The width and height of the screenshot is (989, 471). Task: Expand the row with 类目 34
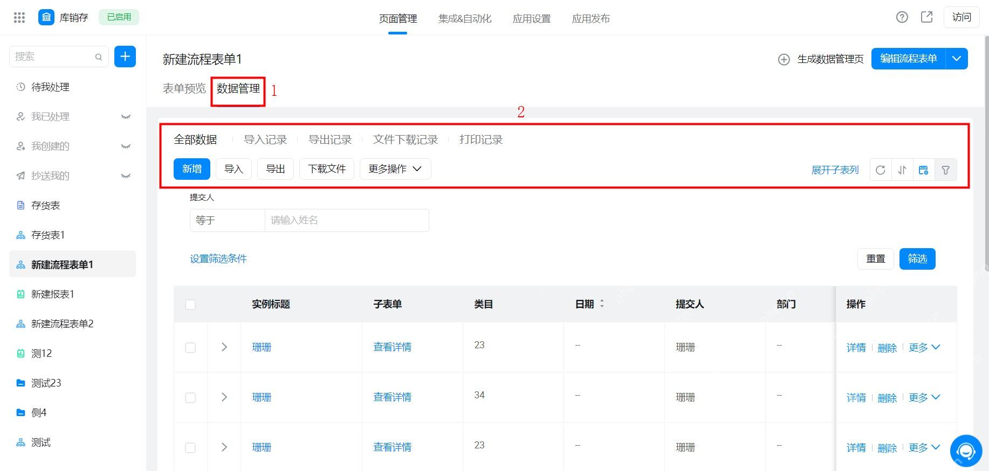[x=224, y=397]
